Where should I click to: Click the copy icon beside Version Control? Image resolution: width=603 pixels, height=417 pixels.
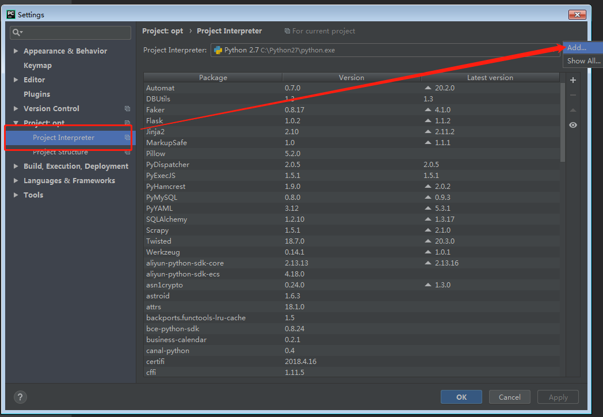point(127,109)
